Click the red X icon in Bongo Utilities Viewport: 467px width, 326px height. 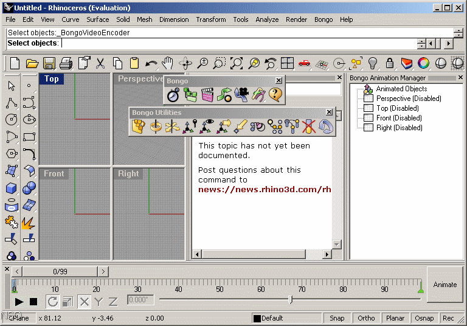click(x=308, y=127)
